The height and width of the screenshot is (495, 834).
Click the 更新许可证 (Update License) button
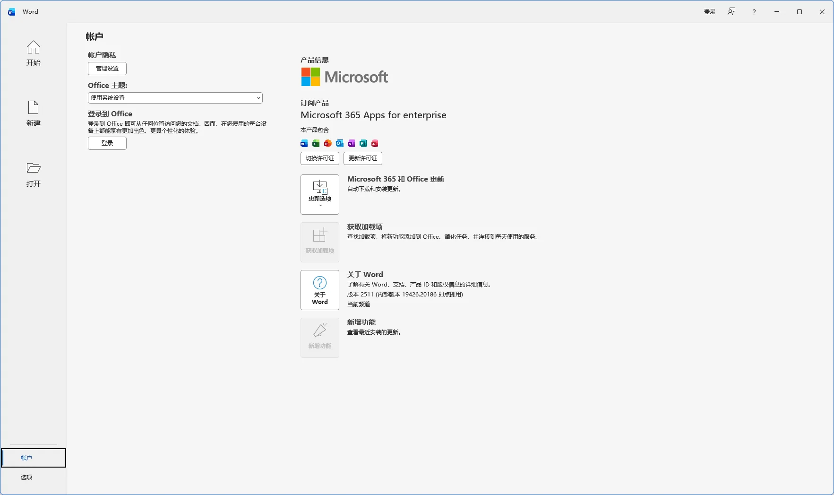(362, 158)
